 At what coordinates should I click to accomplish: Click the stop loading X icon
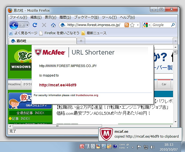44,25
